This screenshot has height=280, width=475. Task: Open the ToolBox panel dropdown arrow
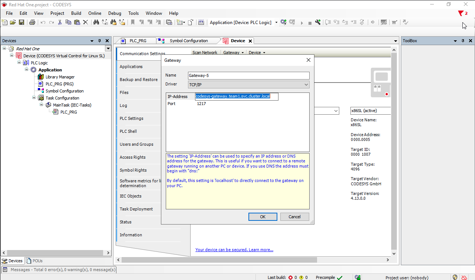click(455, 41)
